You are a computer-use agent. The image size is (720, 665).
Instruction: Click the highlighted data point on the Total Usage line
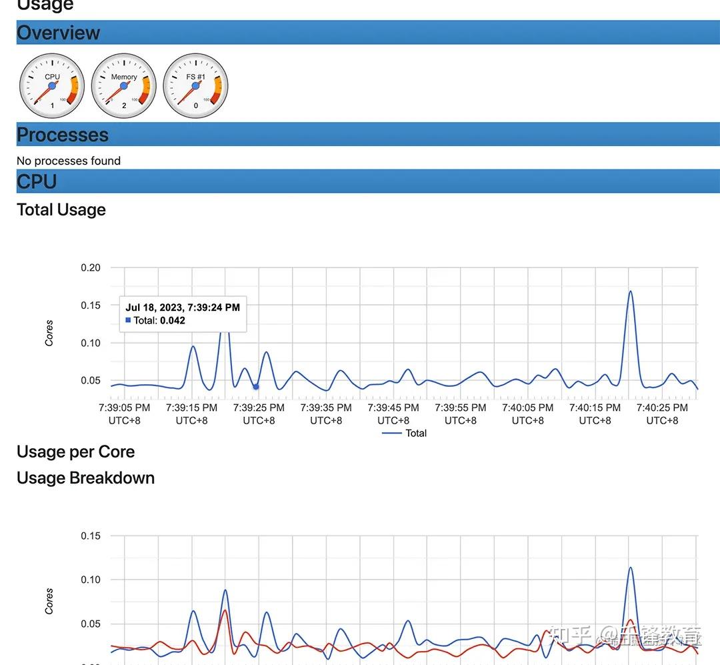[256, 387]
